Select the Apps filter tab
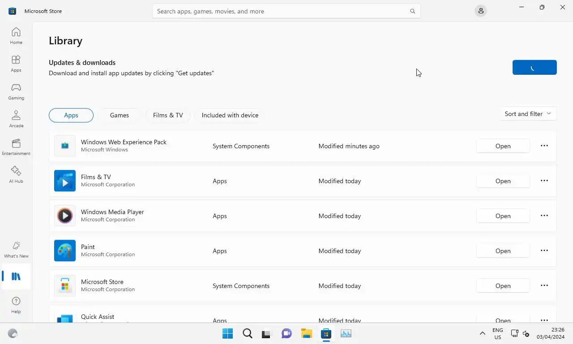 pos(71,115)
